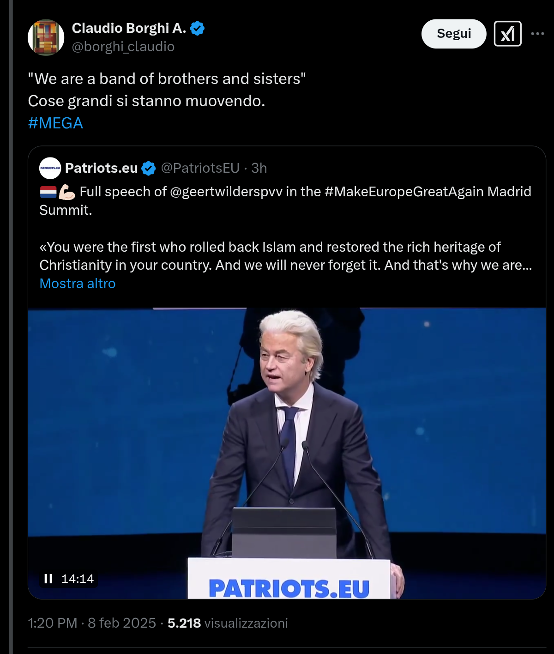Screen dimensions: 554x654
Task: Open the #MEGA hashtag
Action: coord(55,123)
